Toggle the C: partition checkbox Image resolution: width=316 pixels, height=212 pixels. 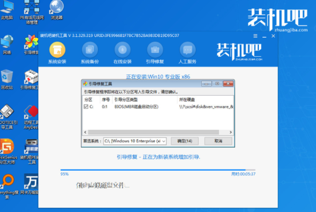click(86, 106)
